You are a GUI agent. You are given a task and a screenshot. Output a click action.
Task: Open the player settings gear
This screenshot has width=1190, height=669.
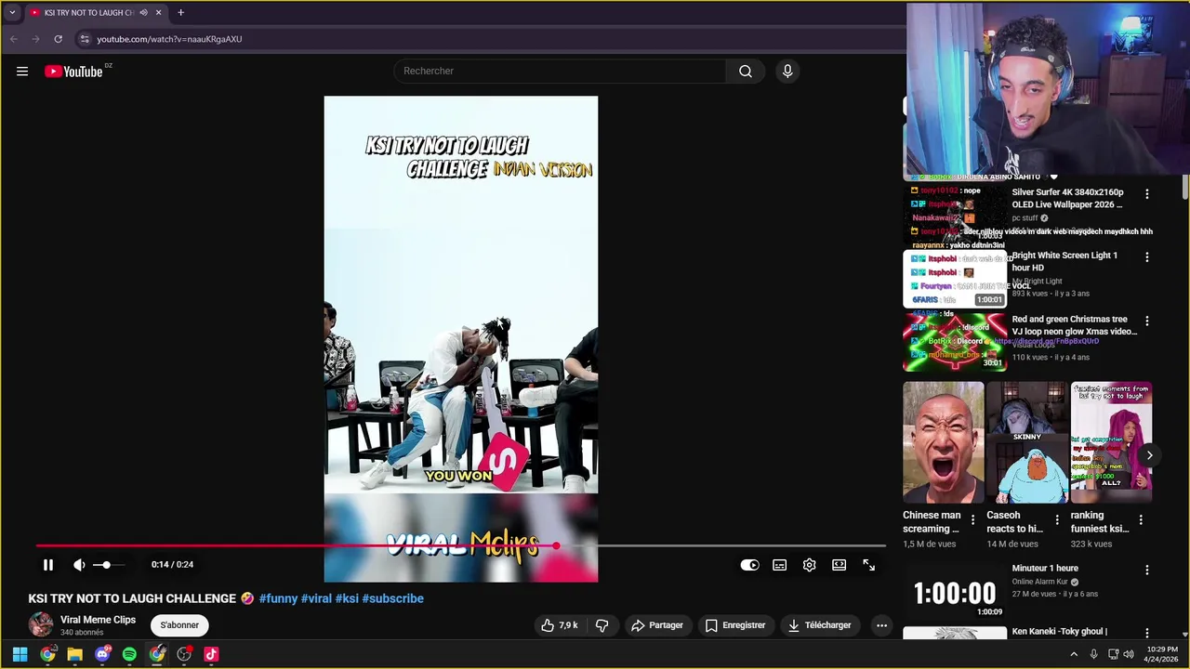pyautogui.click(x=810, y=565)
